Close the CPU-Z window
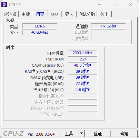 coord(131,4)
